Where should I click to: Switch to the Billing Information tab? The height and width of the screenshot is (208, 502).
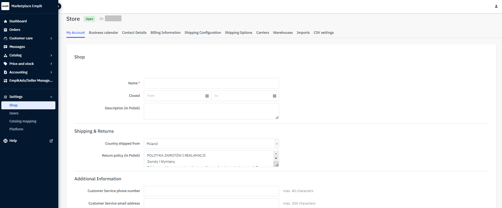point(165,33)
